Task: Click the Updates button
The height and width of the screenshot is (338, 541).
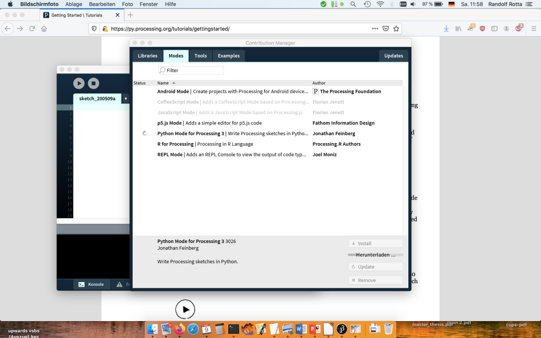Action: [x=393, y=56]
